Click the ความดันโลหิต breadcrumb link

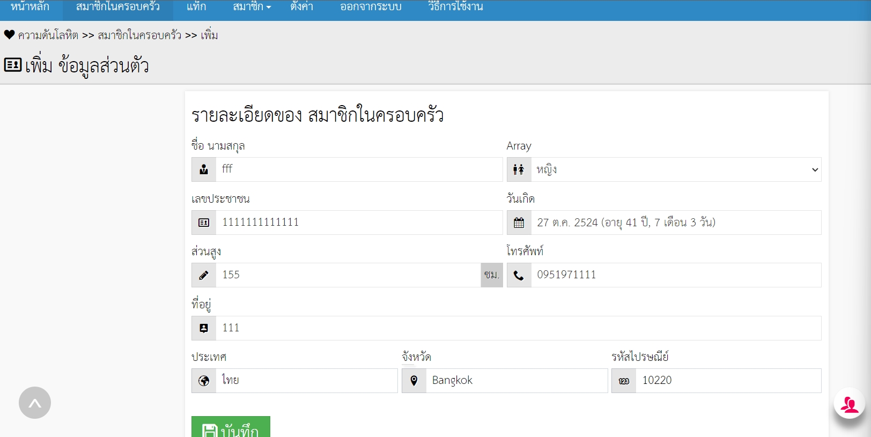click(48, 35)
